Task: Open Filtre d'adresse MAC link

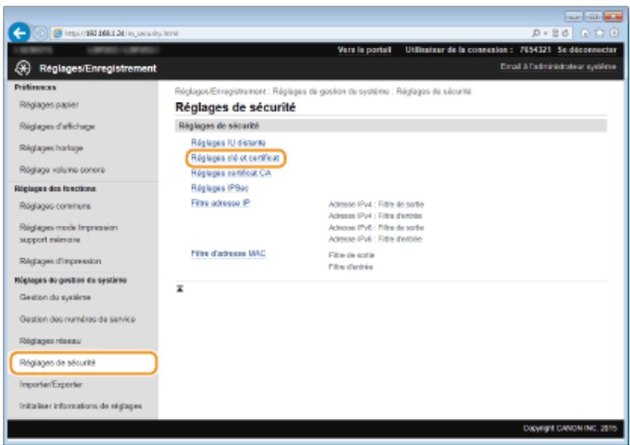Action: pyautogui.click(x=228, y=254)
